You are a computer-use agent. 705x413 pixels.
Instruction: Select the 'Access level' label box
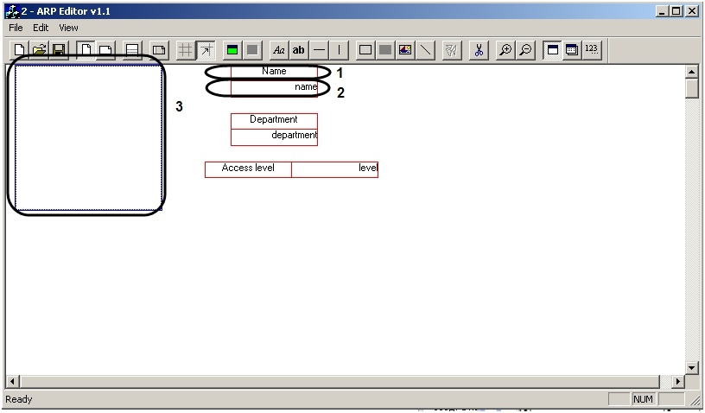(x=248, y=170)
